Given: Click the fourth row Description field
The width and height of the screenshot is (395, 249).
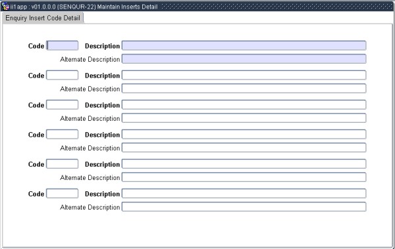Looking at the screenshot, I should coord(244,134).
